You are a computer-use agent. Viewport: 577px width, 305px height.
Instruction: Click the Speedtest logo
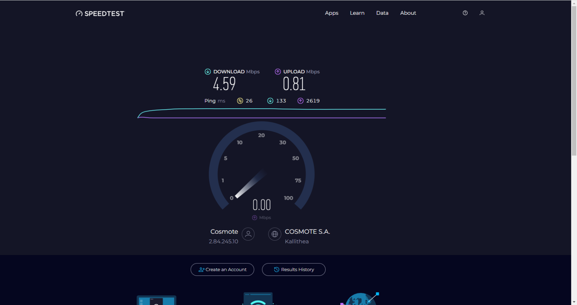point(100,13)
